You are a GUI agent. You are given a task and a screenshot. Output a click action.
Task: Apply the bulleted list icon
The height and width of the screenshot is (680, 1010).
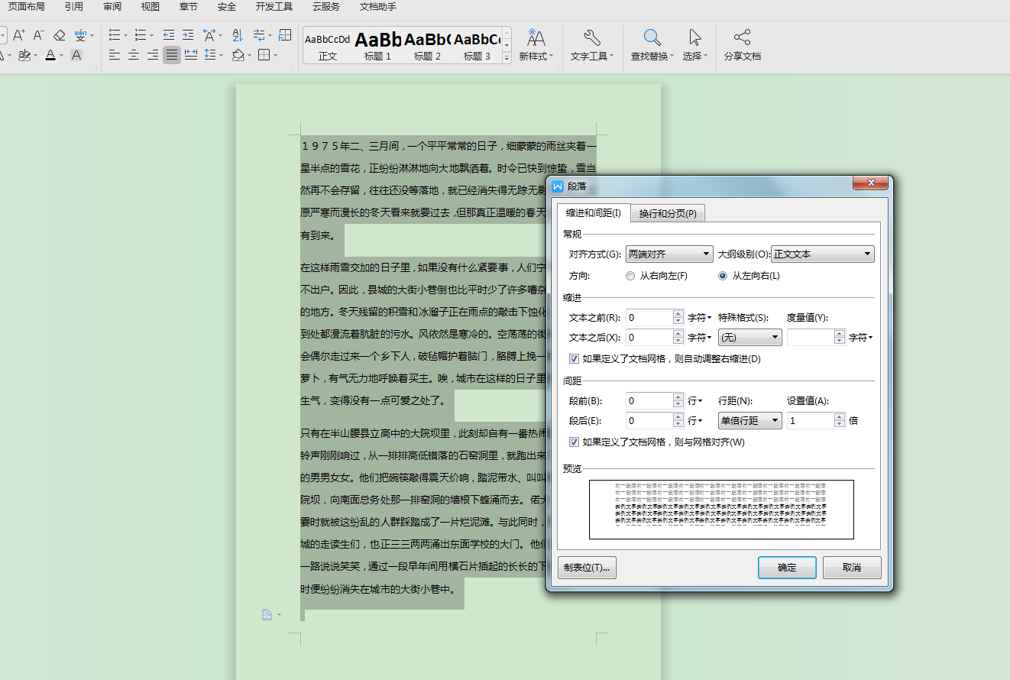[115, 35]
